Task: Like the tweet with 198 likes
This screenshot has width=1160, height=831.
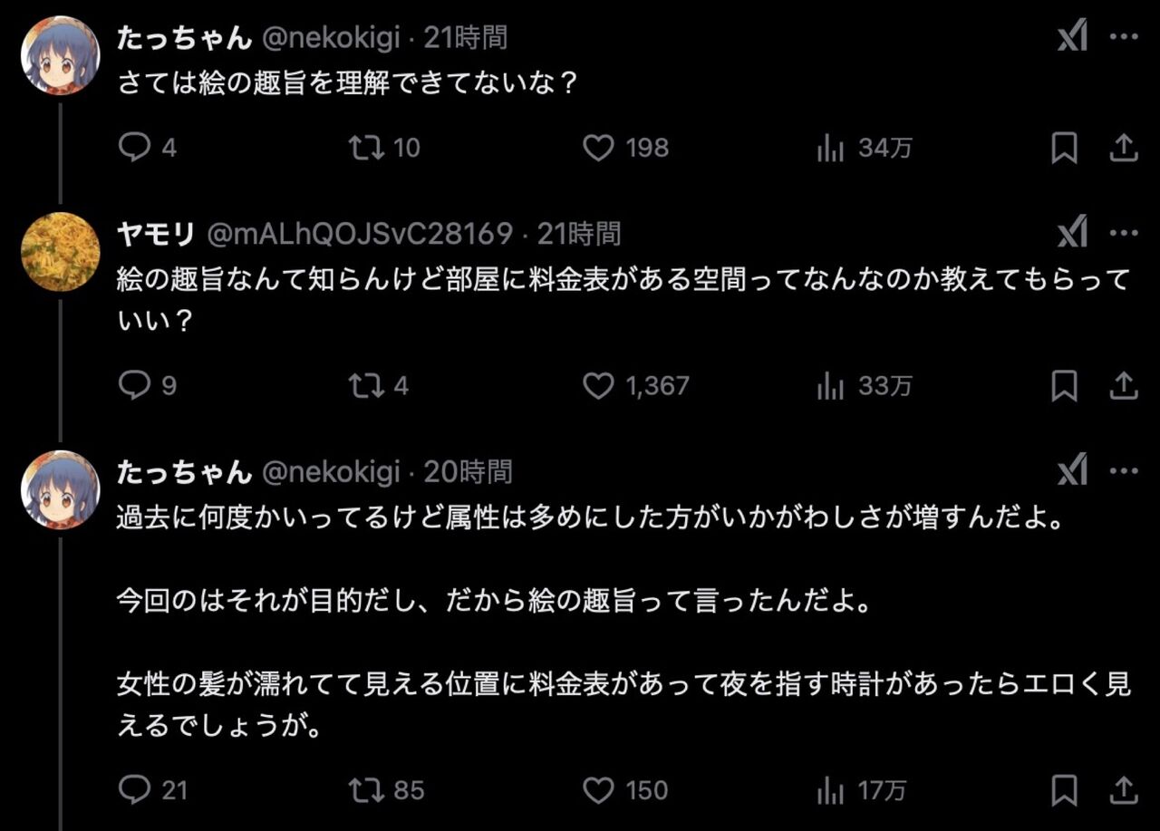Action: 597,148
